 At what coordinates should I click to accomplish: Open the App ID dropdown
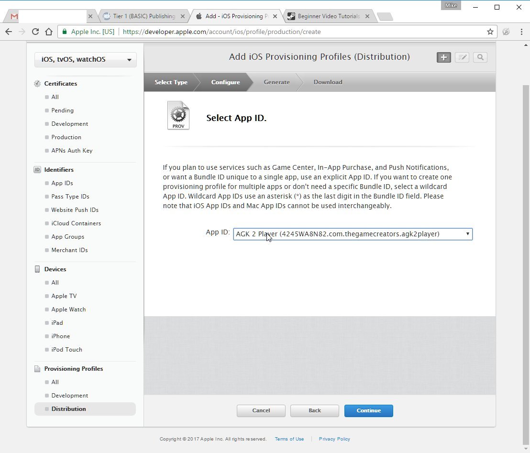(353, 234)
